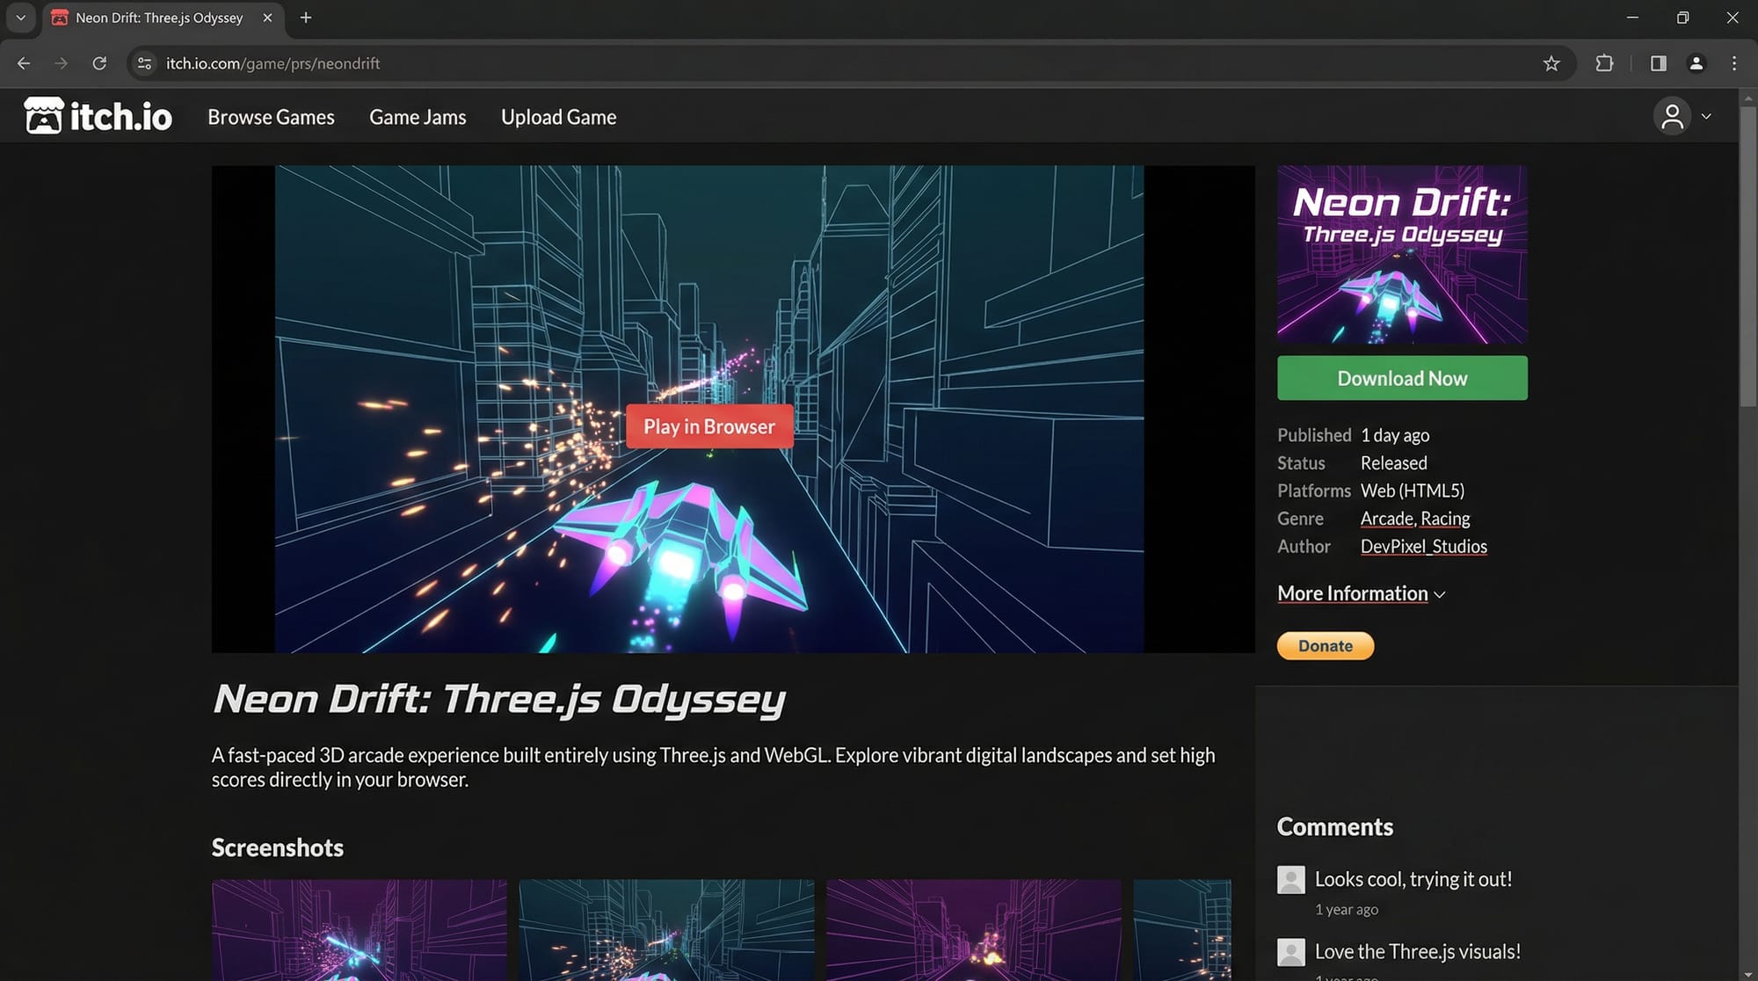
Task: Click the Download Now button
Action: pos(1402,378)
